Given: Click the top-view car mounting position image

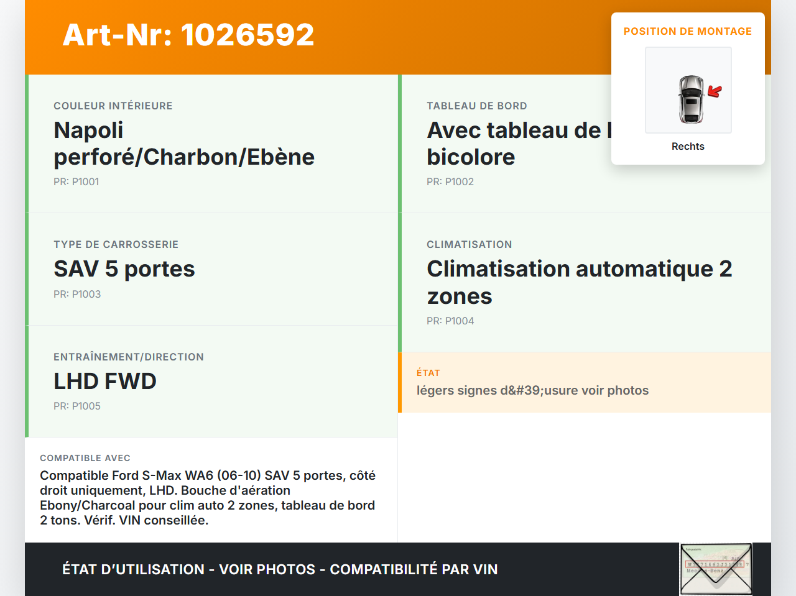Looking at the screenshot, I should pos(688,91).
